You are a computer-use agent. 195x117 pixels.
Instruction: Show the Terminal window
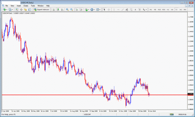click(x=30, y=10)
